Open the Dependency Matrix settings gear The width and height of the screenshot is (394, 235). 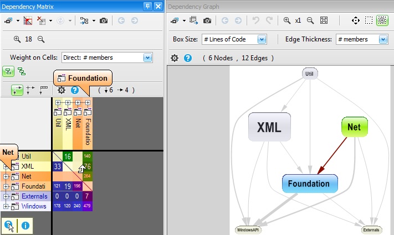[x=62, y=90]
